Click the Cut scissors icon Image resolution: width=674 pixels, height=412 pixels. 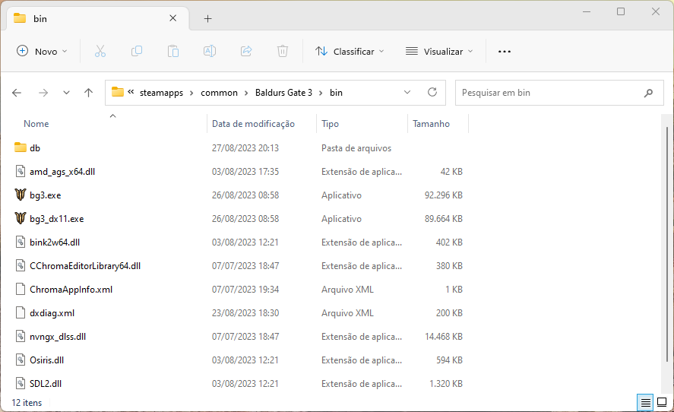pyautogui.click(x=100, y=51)
